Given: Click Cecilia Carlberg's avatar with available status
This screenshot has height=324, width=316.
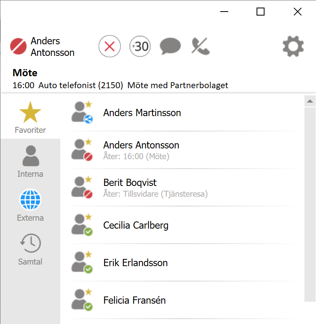Looking at the screenshot, I should point(82,225).
